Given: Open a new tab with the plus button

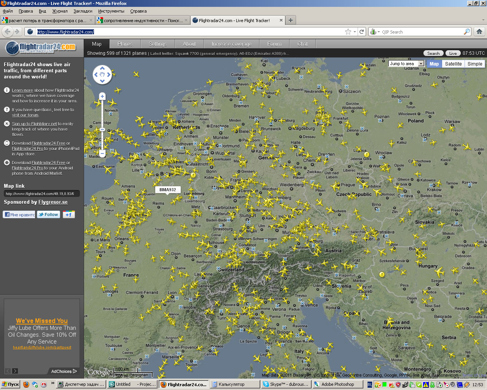Looking at the screenshot, I should pos(291,20).
